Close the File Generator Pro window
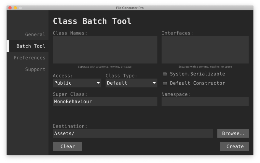Viewport: 260px width, 163px height. [10, 8]
